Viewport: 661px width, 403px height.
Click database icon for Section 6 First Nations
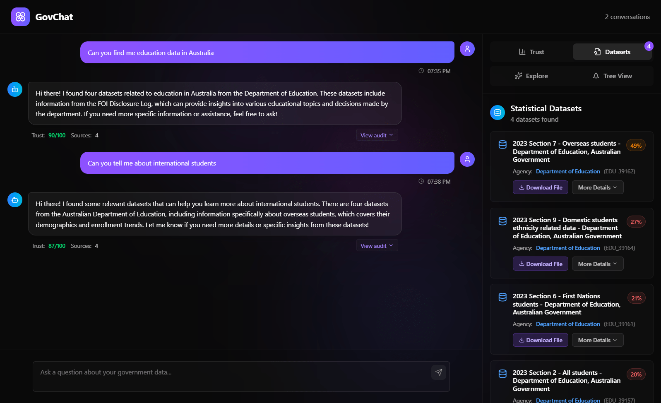point(502,297)
